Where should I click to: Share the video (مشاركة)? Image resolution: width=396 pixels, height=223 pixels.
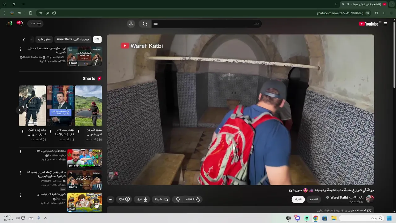(161, 199)
